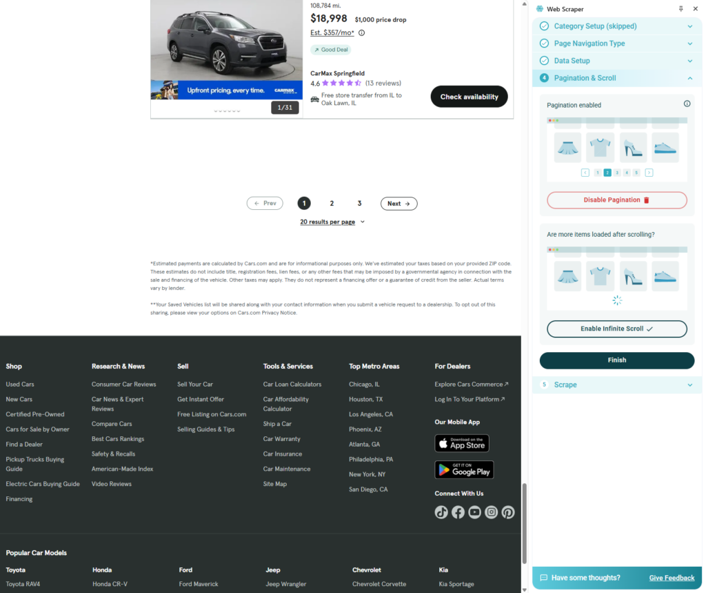The height and width of the screenshot is (593, 706).
Task: Click the Subaru vehicle photo thumbnail
Action: click(x=226, y=40)
